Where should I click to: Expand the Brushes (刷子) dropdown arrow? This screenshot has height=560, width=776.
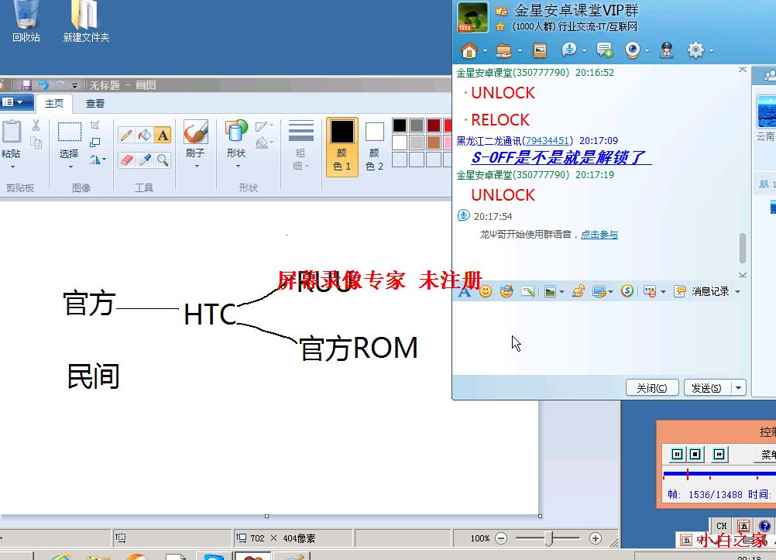tap(196, 167)
